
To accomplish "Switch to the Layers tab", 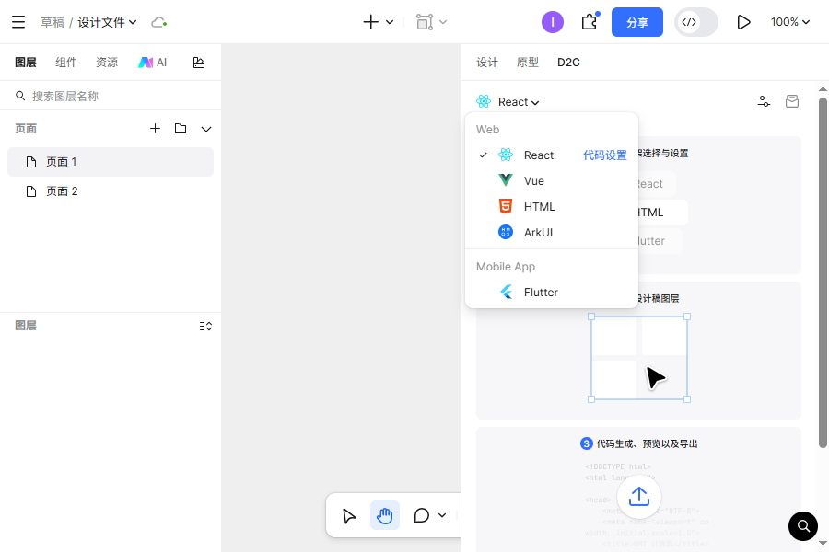I will pyautogui.click(x=26, y=63).
